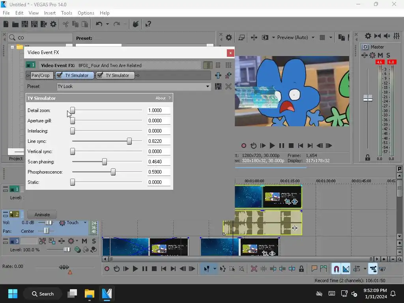Viewport: 404px width, 303px height.
Task: Adjust the Phosphorescence slider handle
Action: pyautogui.click(x=113, y=172)
